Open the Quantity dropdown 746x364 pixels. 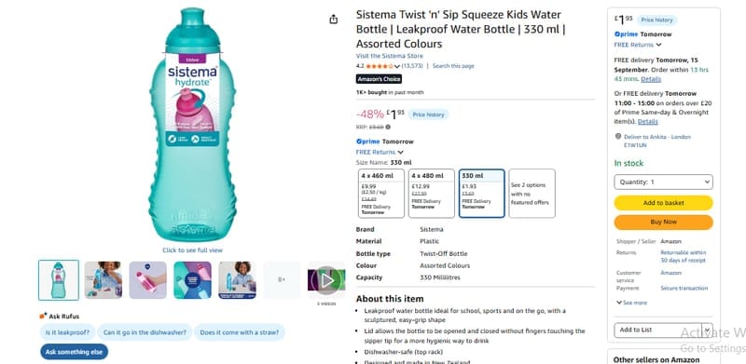[663, 182]
